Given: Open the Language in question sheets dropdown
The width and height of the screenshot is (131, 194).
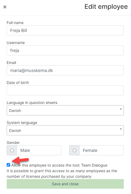Looking at the screenshot, I should click(65, 110).
